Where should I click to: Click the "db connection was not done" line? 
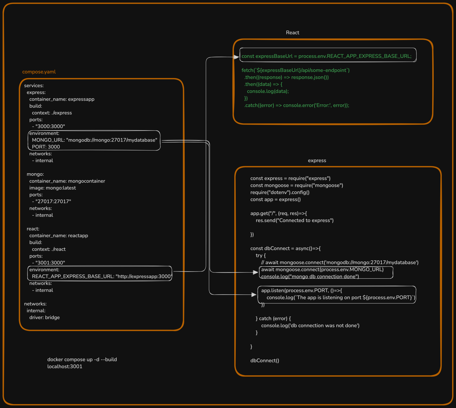pyautogui.click(x=310, y=326)
